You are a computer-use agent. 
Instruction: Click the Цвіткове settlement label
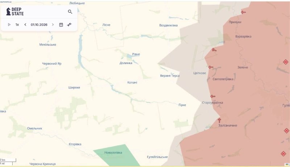[x=199, y=73]
